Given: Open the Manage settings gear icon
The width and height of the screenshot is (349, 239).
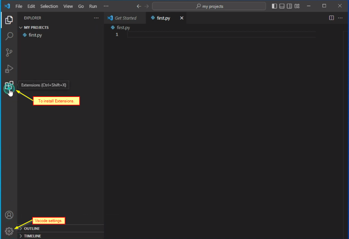Looking at the screenshot, I should point(9,231).
